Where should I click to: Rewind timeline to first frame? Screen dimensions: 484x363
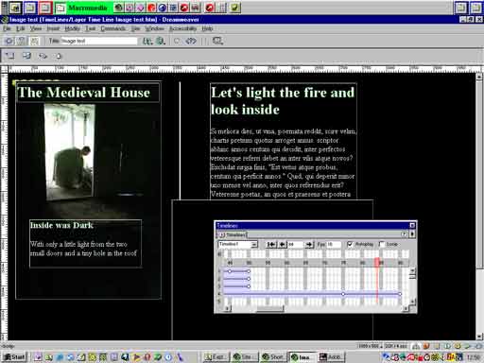(271, 244)
